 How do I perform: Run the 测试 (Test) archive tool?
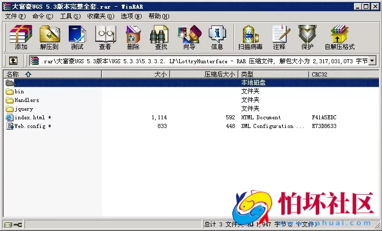coord(77,37)
